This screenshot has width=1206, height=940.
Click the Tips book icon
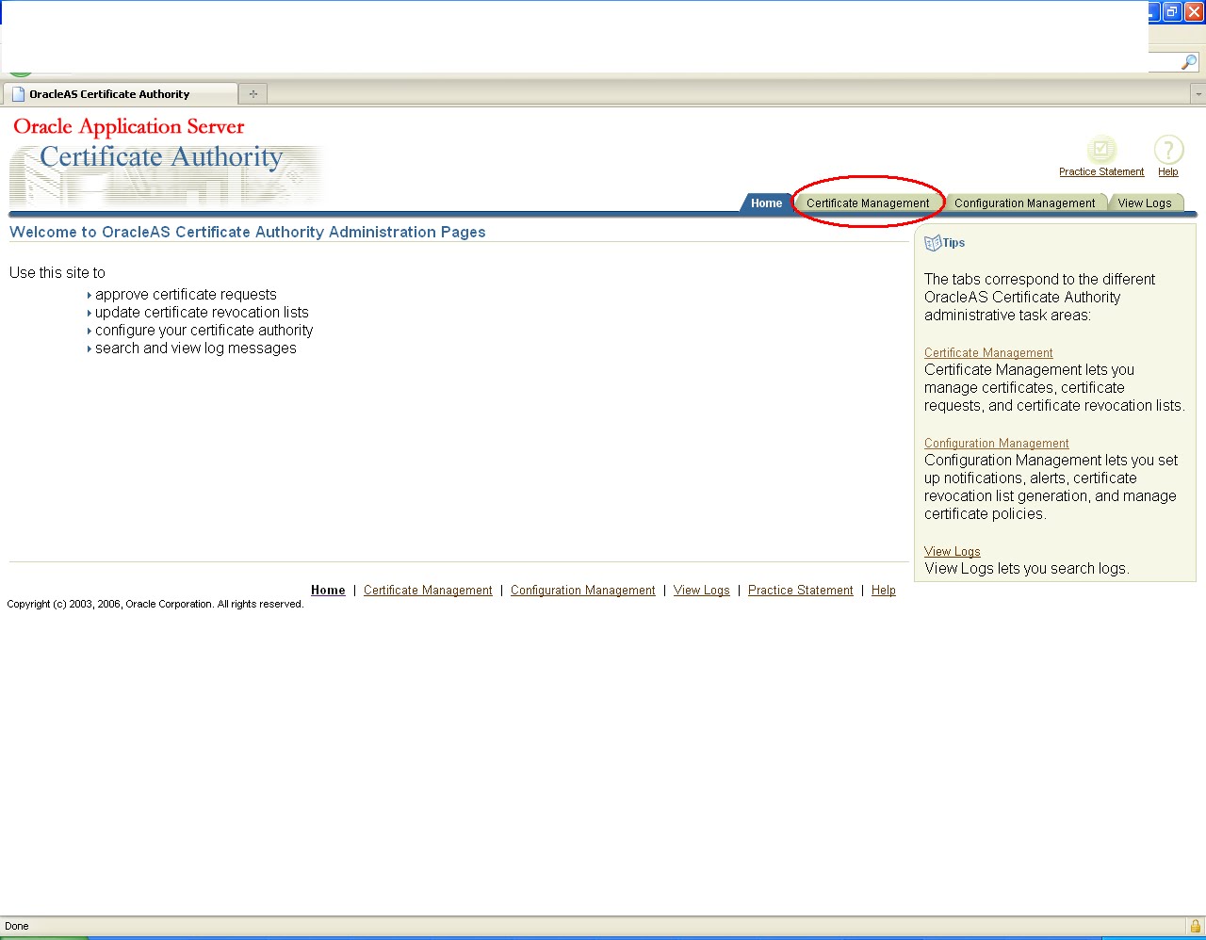click(933, 243)
